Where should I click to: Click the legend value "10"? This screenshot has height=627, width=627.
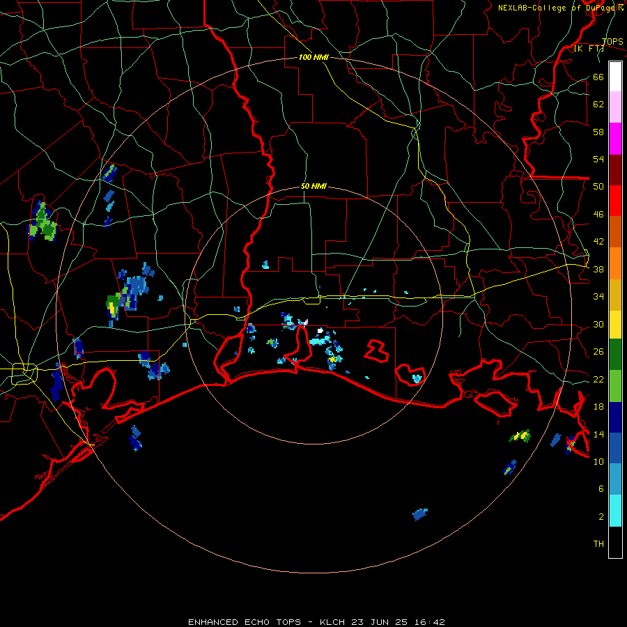point(598,462)
